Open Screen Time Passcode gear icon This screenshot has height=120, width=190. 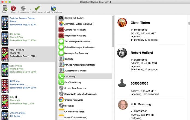[61, 88]
